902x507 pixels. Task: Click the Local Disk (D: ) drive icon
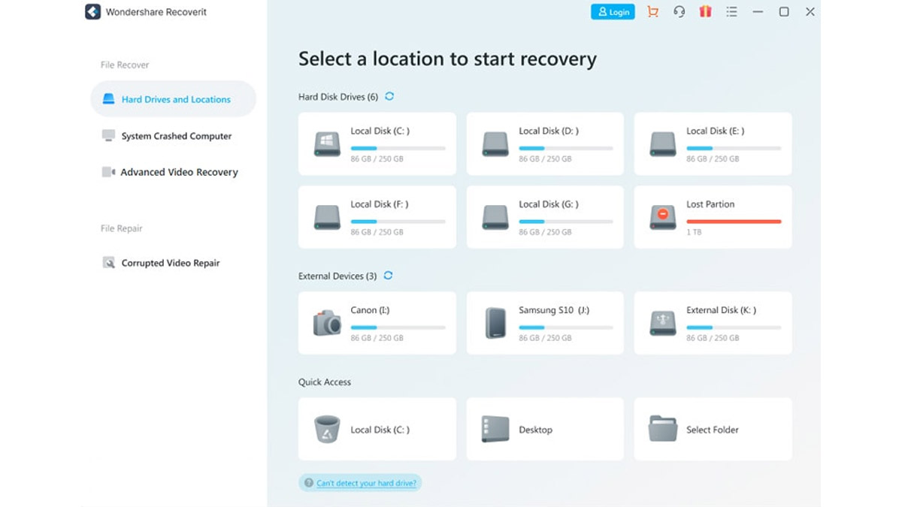pyautogui.click(x=495, y=143)
